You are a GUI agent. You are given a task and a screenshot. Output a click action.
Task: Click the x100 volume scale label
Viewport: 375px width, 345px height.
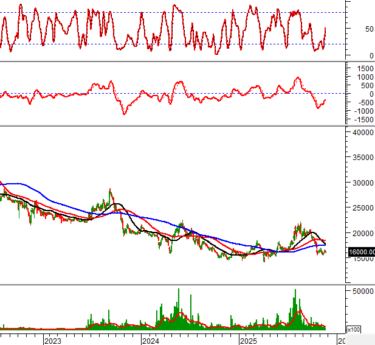354,329
